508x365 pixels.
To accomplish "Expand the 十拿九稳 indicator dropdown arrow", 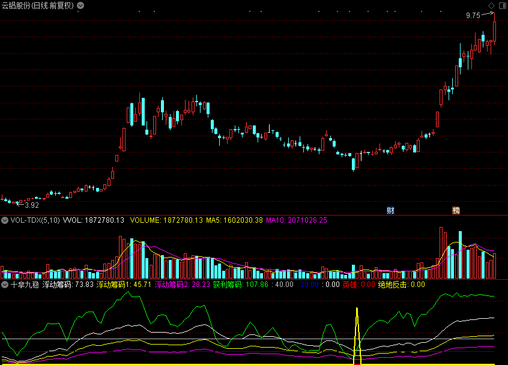I will [5, 285].
